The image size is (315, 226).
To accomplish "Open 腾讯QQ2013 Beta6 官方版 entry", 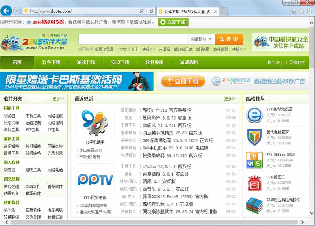I will (175, 197).
